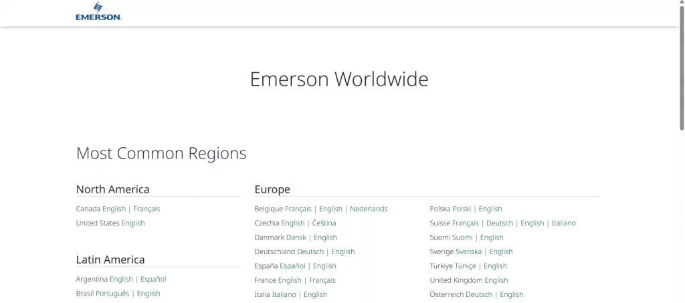The image size is (685, 303).
Task: Open Suisse Italiano link
Action: pyautogui.click(x=563, y=223)
